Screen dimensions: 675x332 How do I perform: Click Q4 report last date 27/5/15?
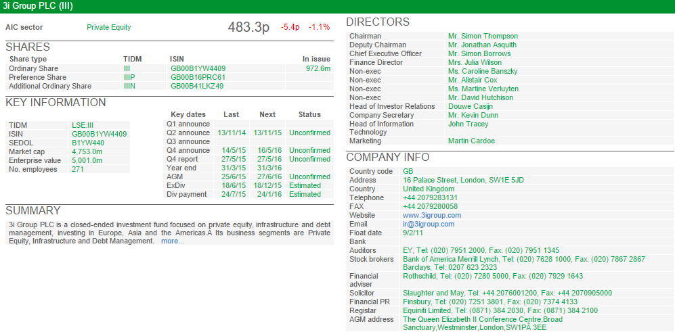234,159
